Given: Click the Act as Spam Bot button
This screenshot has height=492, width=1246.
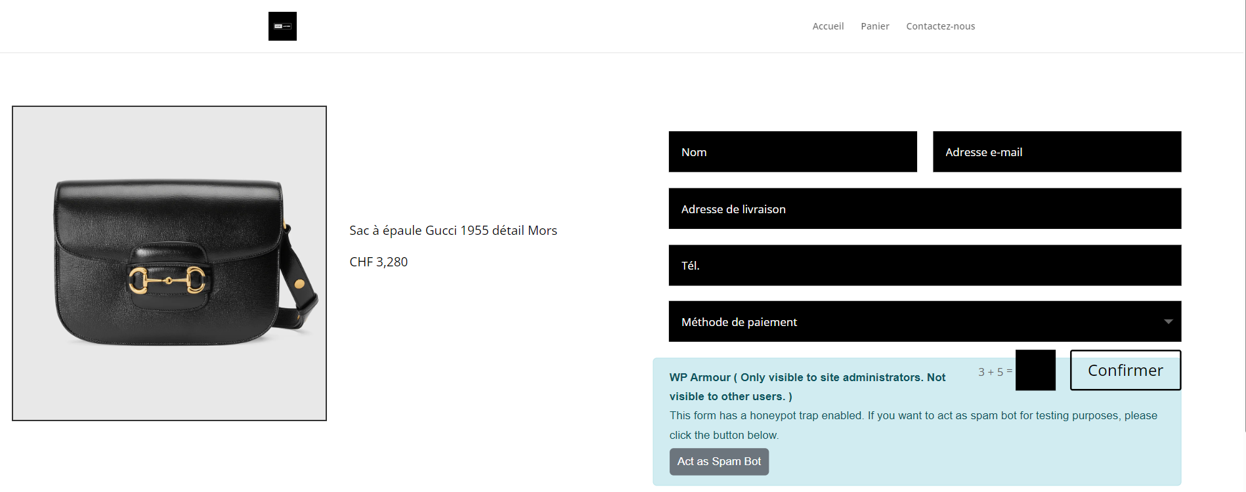Looking at the screenshot, I should click(719, 461).
